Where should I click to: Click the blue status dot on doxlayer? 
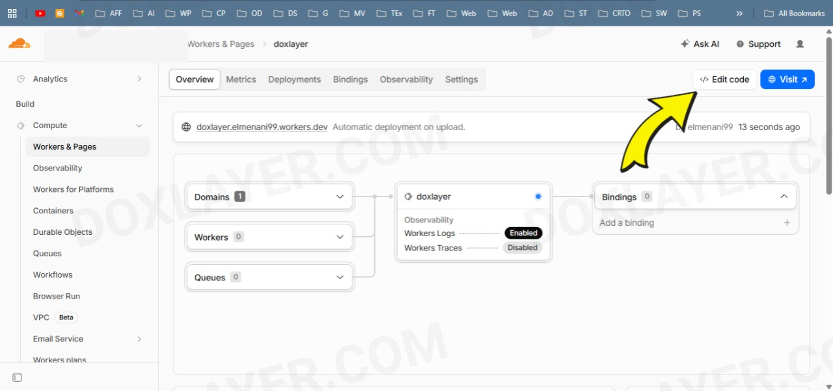tap(538, 196)
